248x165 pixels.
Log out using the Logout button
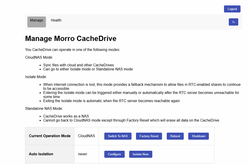tap(232, 9)
